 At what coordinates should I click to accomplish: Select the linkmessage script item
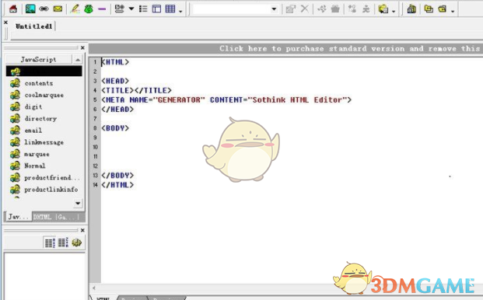point(44,142)
